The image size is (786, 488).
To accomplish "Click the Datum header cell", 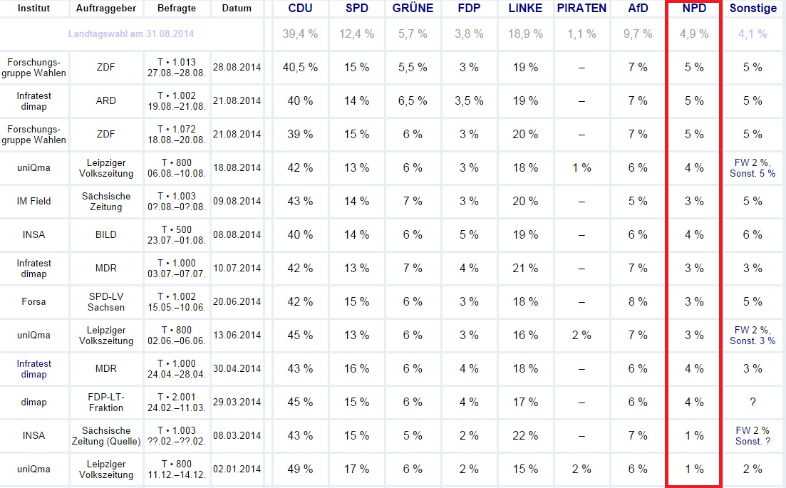I will [237, 9].
